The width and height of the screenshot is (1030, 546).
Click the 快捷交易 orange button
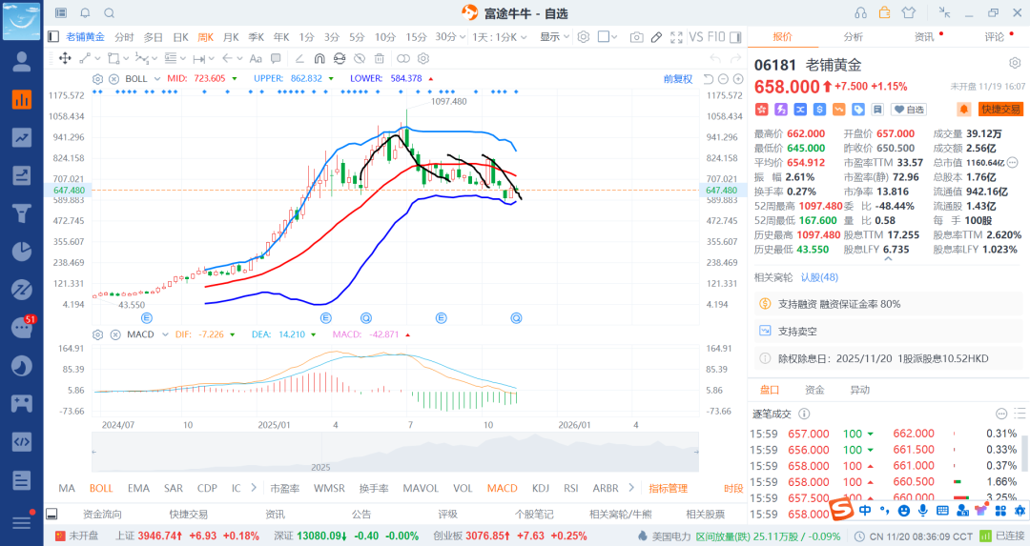pyautogui.click(x=1000, y=110)
